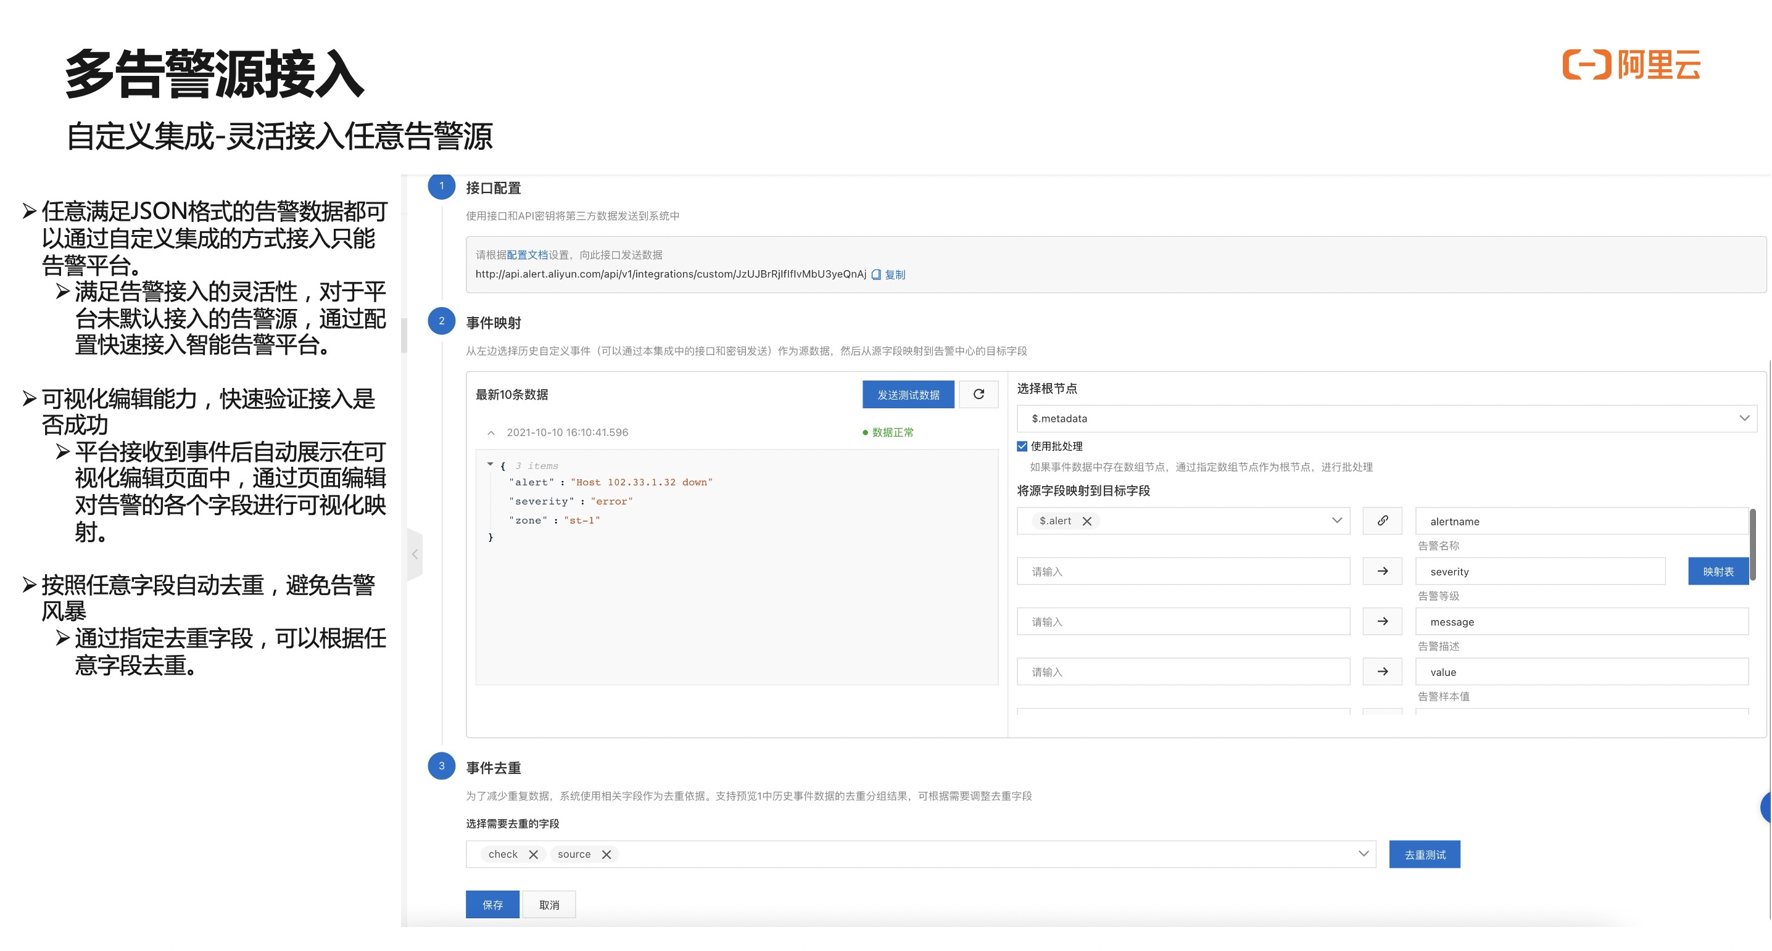
Task: Click the 映射表 button
Action: [1718, 572]
